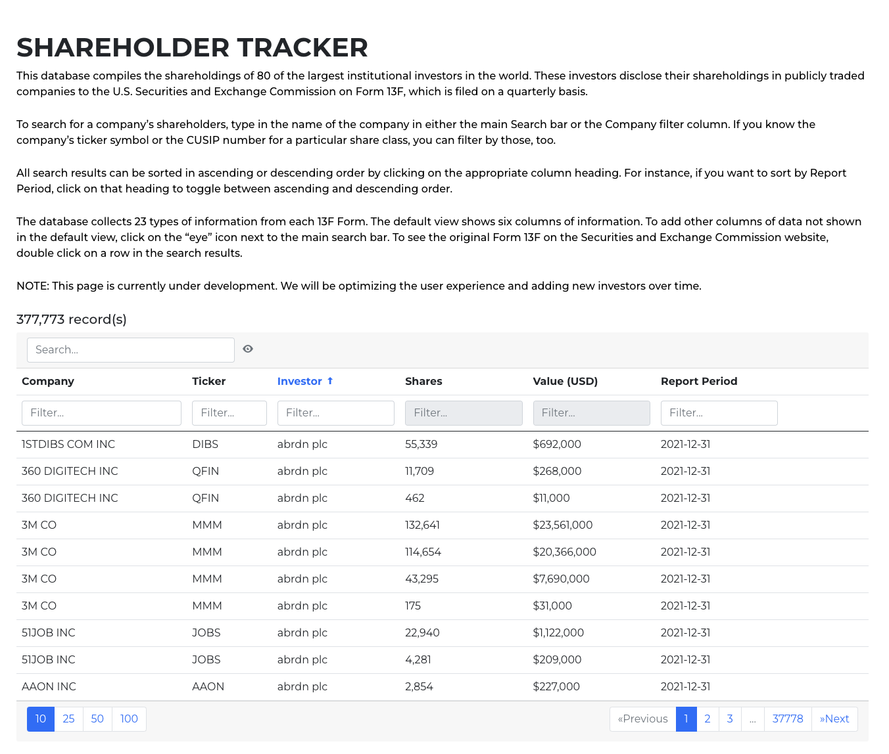Sort by the Value (USD) heading
The image size is (889, 754).
pyautogui.click(x=565, y=381)
